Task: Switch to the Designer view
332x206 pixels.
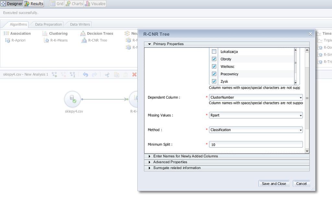Action: pos(12,4)
